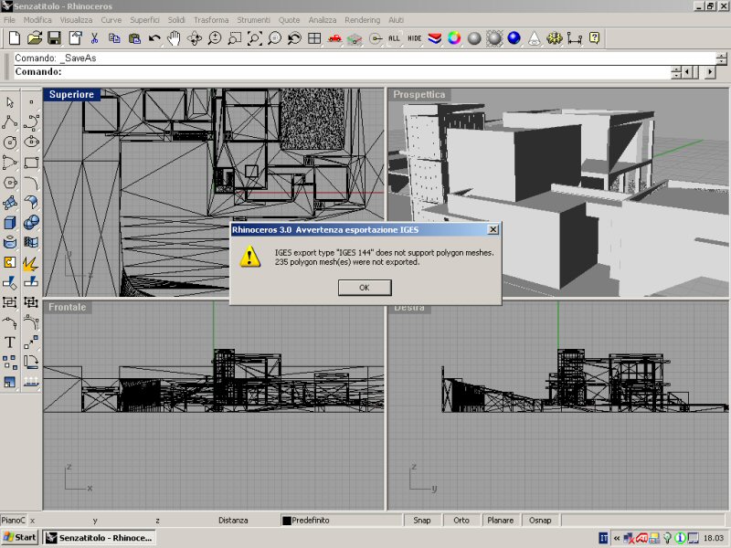Select the rectangle tool in the sidebar
The image size is (731, 548).
pyautogui.click(x=31, y=163)
